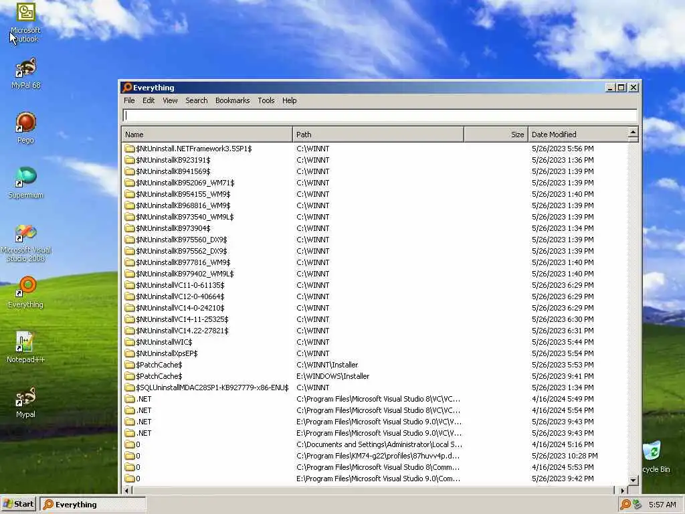Select $NtUninstallVC14-0-24210$ row name

tap(180, 308)
